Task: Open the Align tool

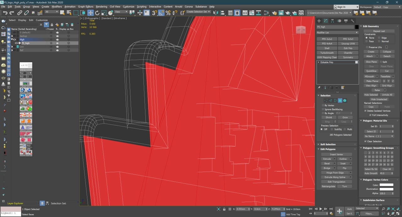Action: [222, 13]
